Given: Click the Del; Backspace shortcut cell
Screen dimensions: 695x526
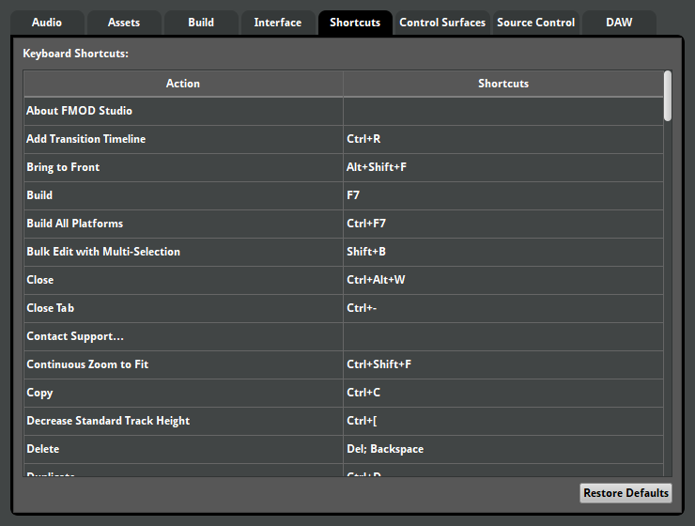Looking at the screenshot, I should click(503, 449).
